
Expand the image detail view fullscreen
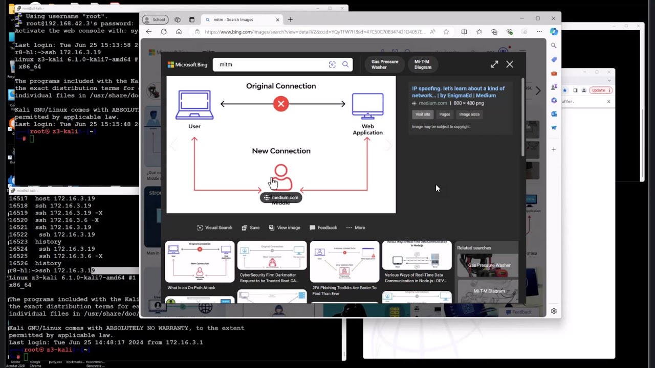[494, 64]
